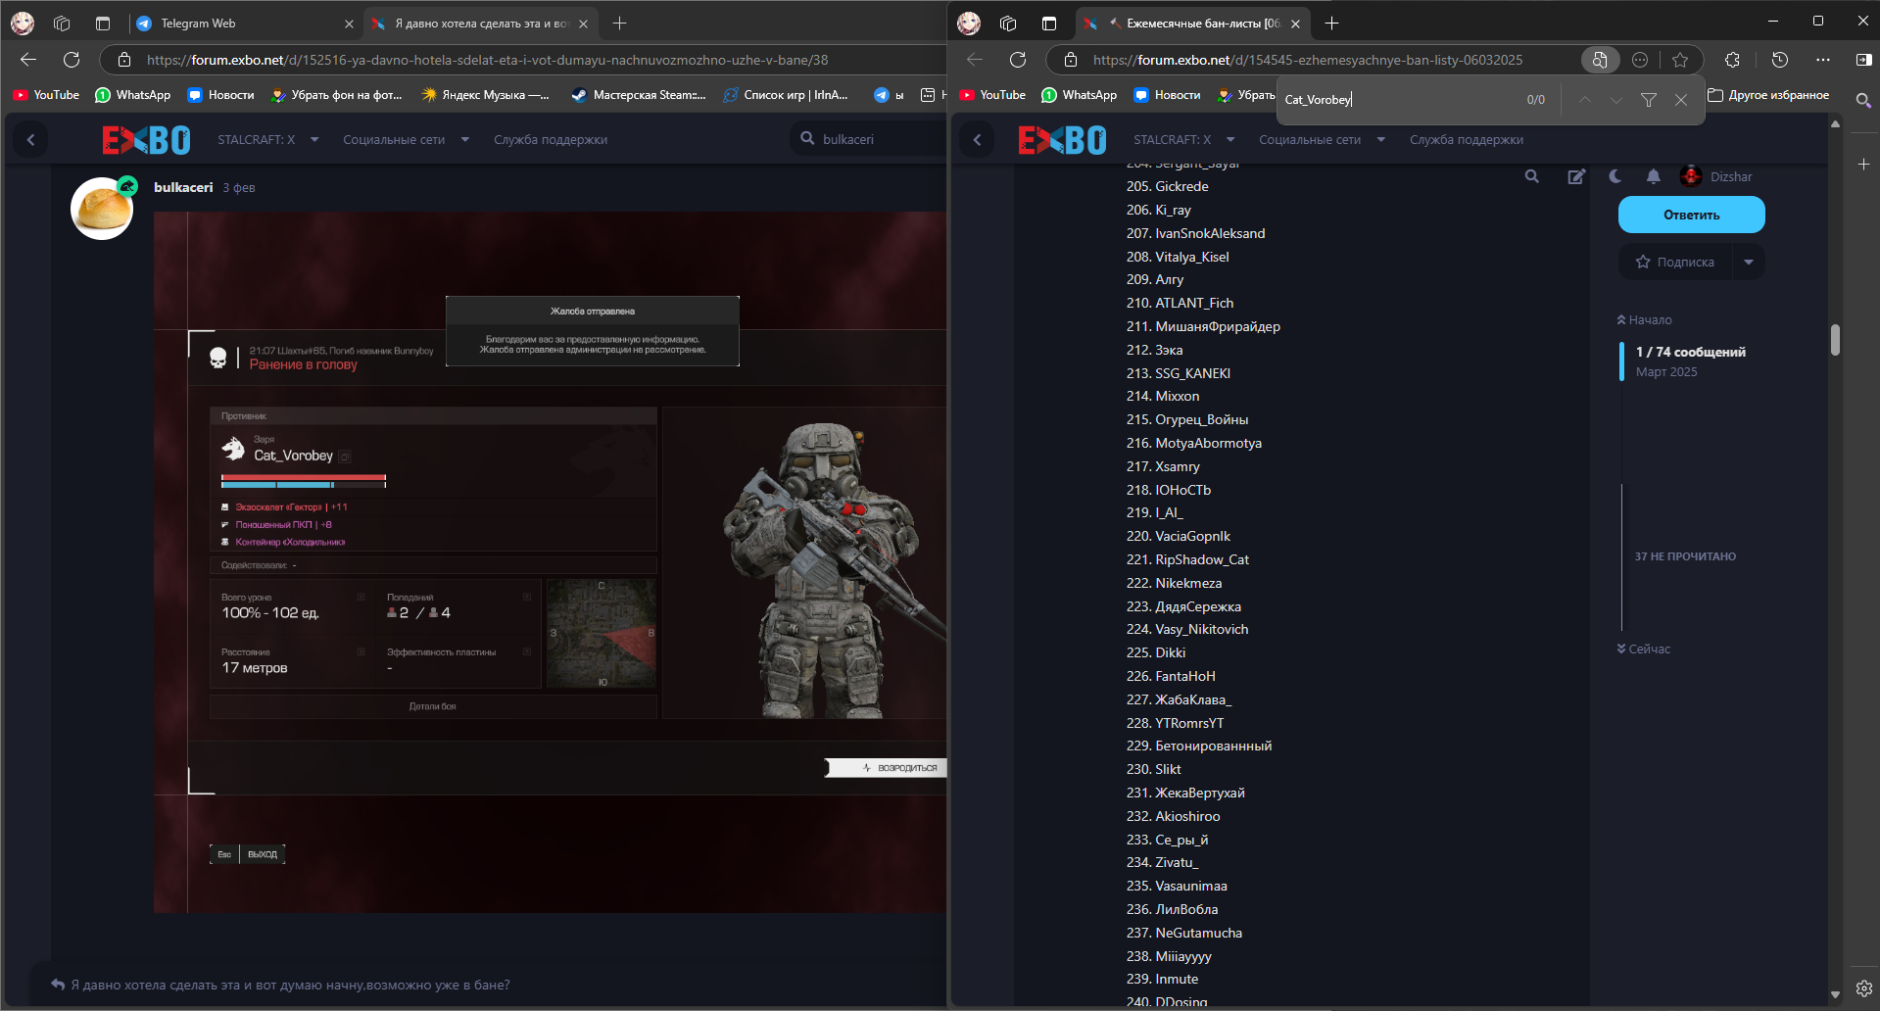
Task: Open the posted game screenshot image
Action: tap(550, 562)
